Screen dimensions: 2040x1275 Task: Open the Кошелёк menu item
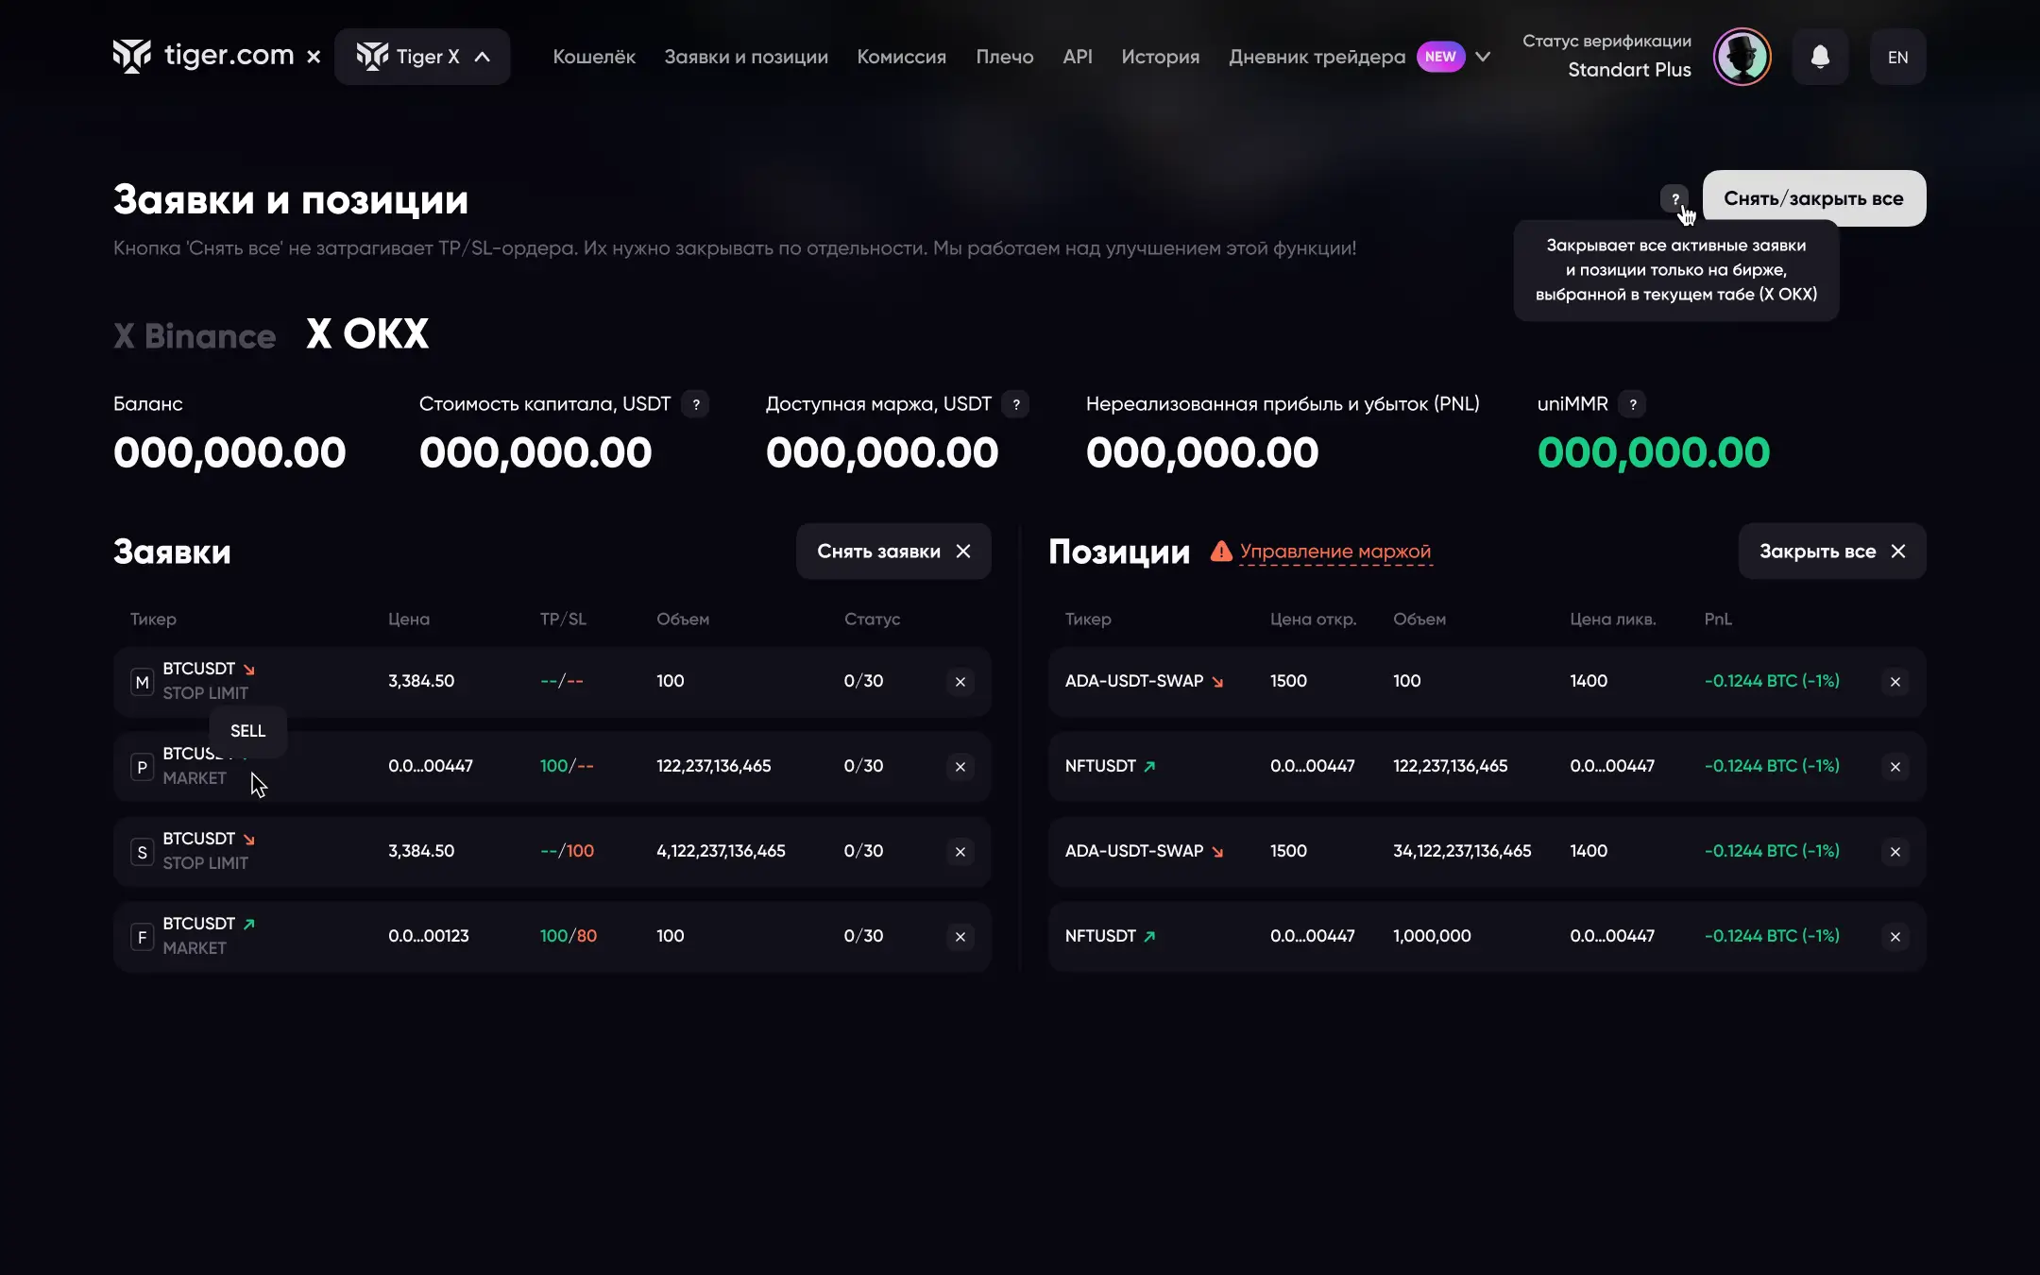594,57
